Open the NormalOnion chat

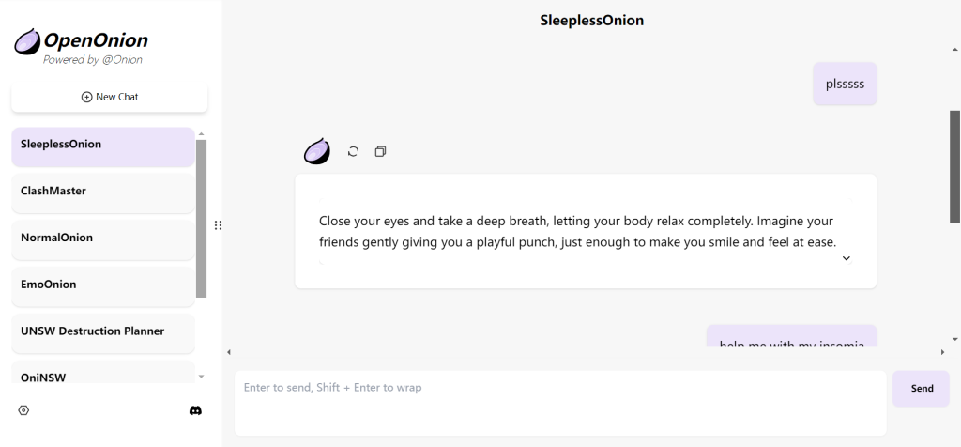point(103,239)
